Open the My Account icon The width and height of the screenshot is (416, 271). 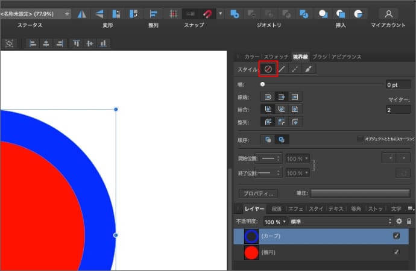(389, 13)
